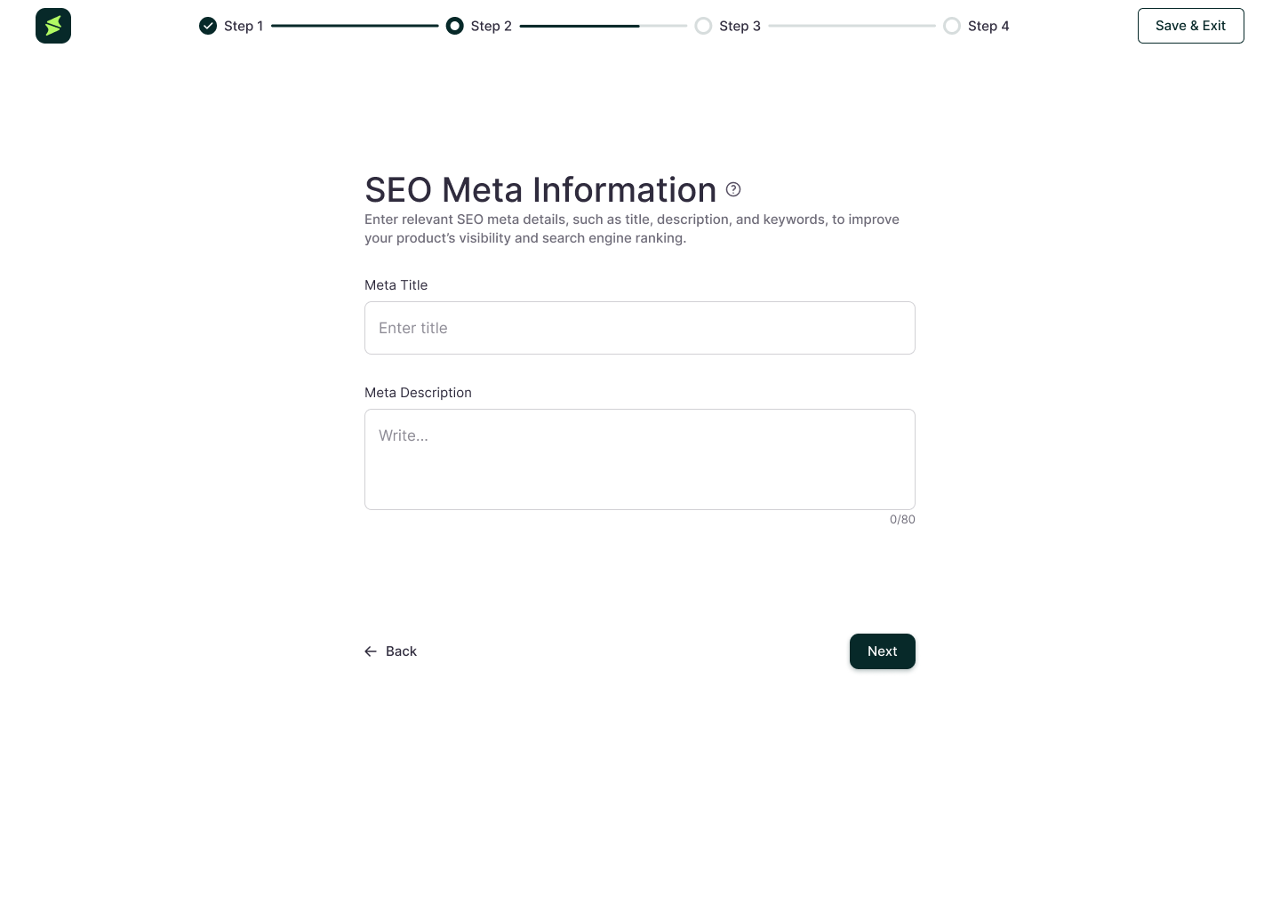Click the Save & Exit button
This screenshot has width=1280, height=910.
click(x=1191, y=26)
